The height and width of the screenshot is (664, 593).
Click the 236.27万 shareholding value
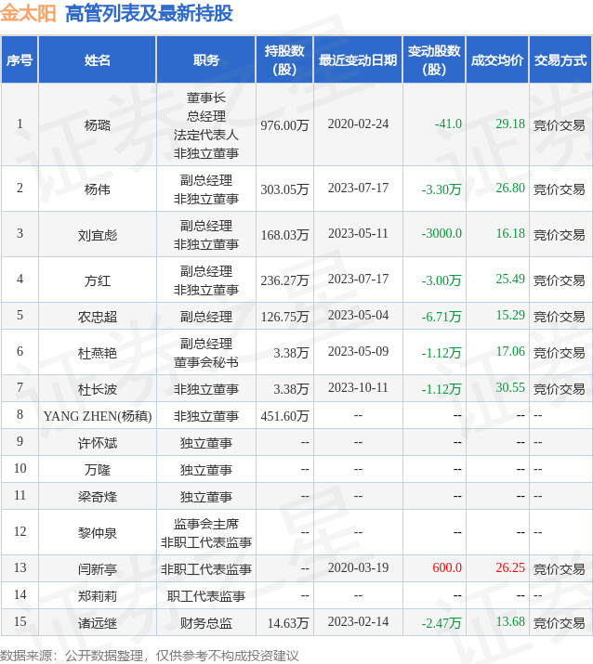(284, 280)
